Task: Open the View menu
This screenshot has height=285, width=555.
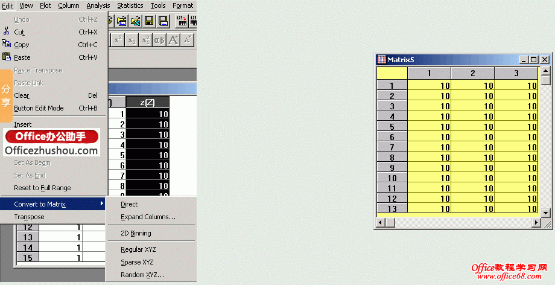Action: point(26,5)
